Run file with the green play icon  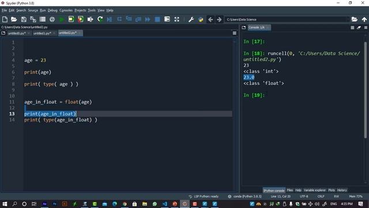(x=62, y=19)
